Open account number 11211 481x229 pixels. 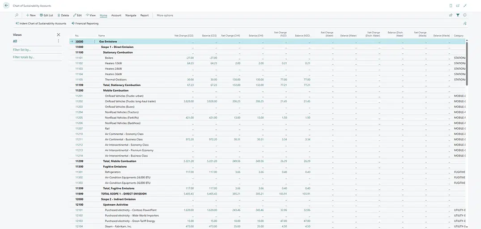(79, 140)
